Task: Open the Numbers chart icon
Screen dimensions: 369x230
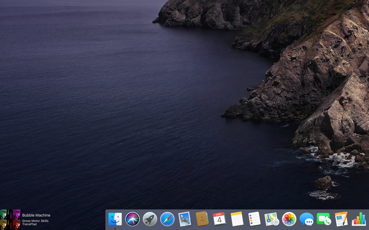Action: click(358, 219)
